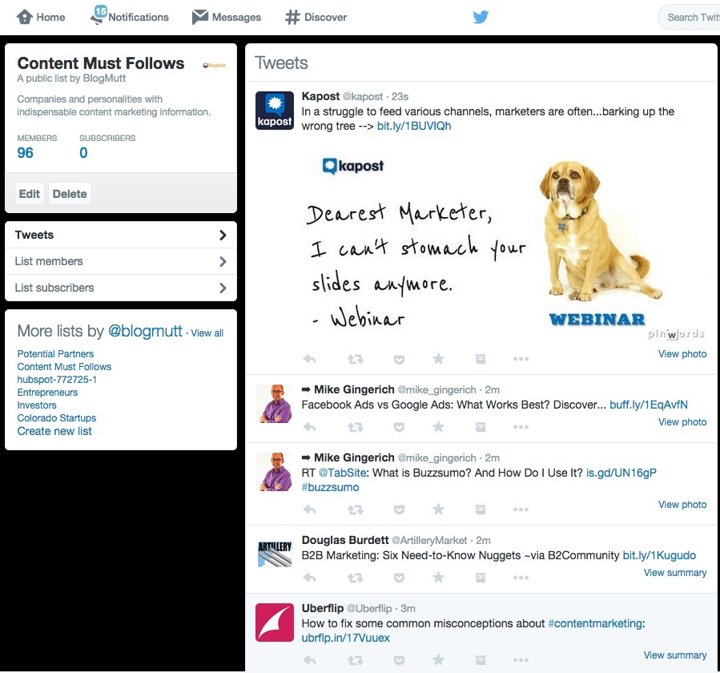Favorite the Buzzsumo tweet
Screen dimensions: 720x673
point(439,509)
